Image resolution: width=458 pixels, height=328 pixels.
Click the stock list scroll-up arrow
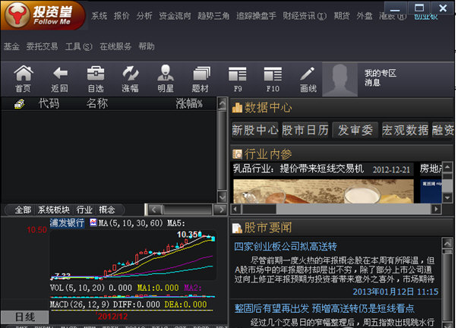pos(223,103)
